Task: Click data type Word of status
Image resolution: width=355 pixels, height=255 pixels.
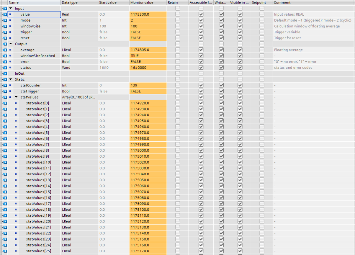Action: 66,68
